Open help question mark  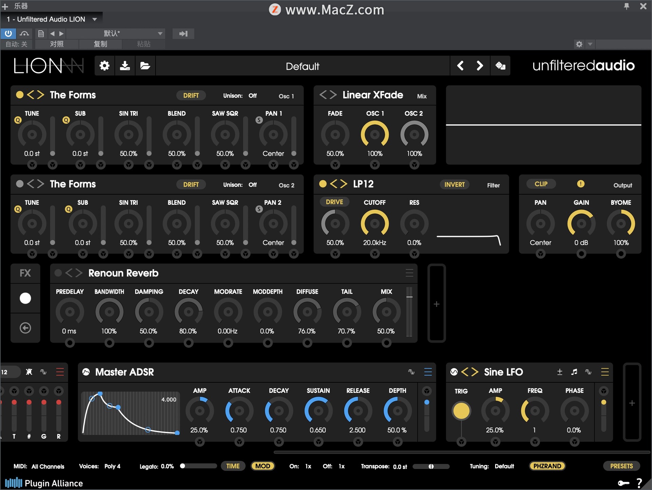point(639,483)
